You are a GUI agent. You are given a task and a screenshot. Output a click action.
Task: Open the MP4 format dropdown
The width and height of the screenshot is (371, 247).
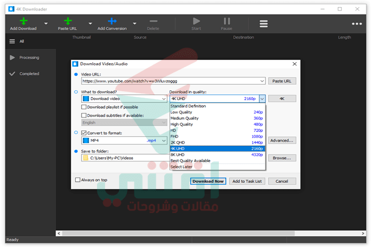[x=124, y=140]
